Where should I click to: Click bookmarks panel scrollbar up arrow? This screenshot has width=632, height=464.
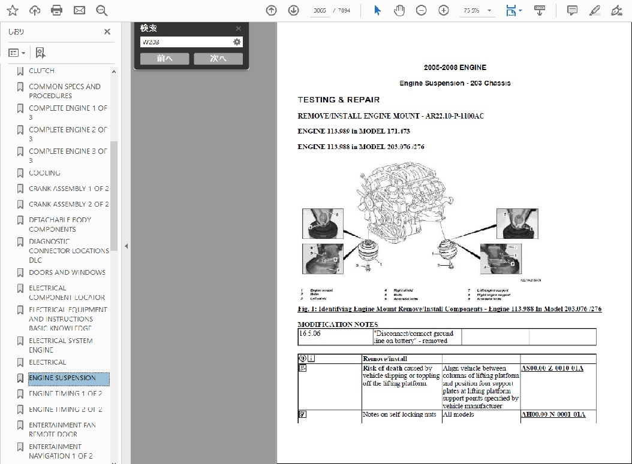coord(114,72)
